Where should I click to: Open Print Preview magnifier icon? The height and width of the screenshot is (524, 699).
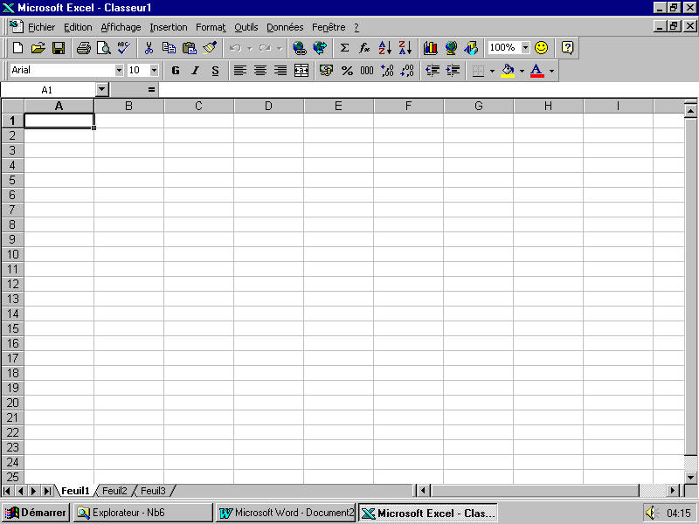103,48
